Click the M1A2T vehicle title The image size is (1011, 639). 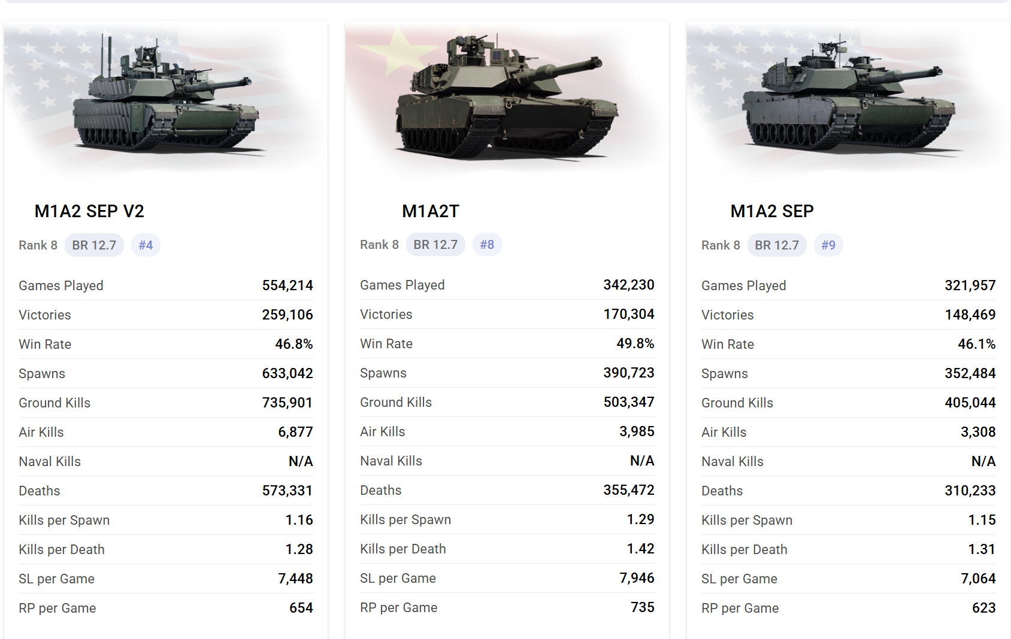coord(430,211)
